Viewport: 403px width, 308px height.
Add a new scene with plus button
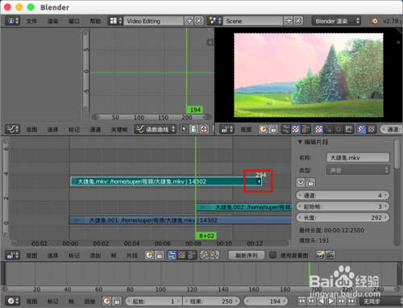[x=289, y=21]
